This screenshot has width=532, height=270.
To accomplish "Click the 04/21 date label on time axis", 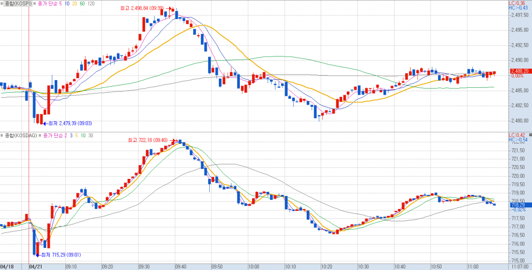I will 36,266.
